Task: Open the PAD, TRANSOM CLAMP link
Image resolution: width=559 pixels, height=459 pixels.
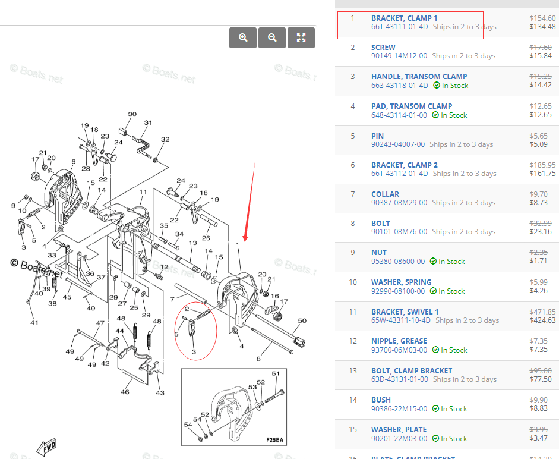Action: tap(412, 106)
